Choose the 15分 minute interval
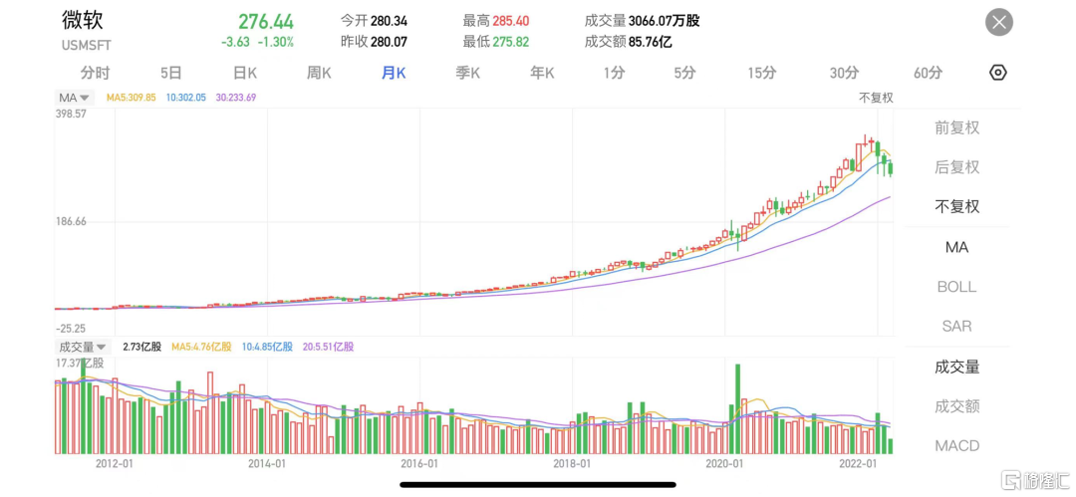Viewport: 1076px width, 497px height. pyautogui.click(x=761, y=73)
